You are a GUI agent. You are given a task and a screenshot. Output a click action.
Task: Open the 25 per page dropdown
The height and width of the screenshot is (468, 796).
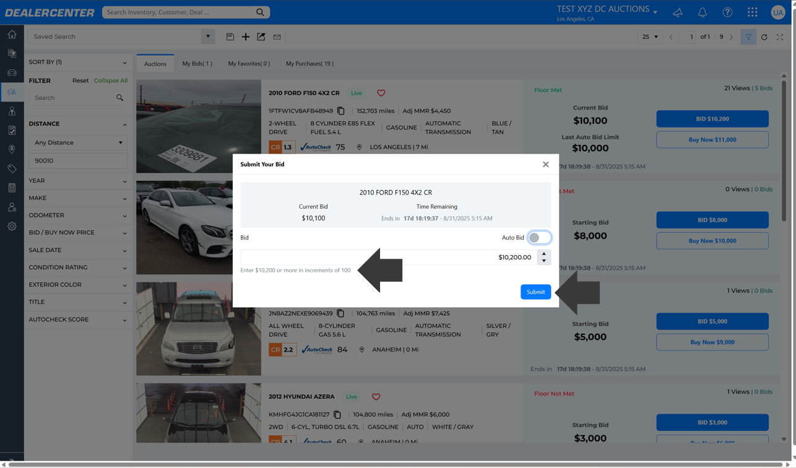pos(649,37)
